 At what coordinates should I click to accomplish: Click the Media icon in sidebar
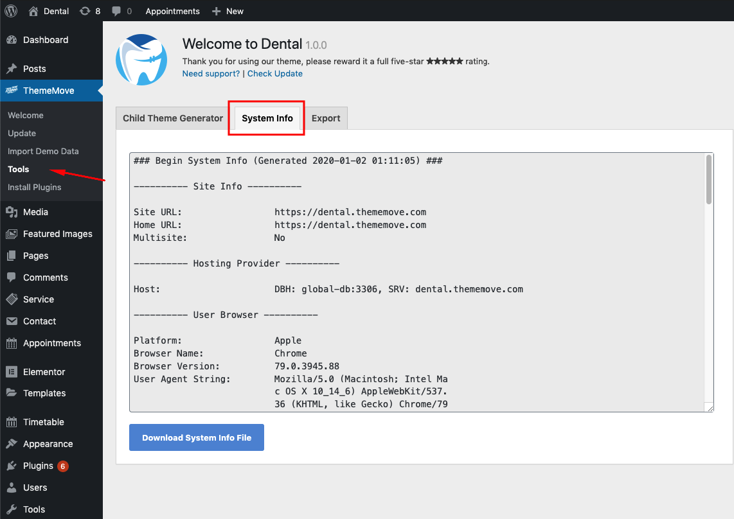12,212
